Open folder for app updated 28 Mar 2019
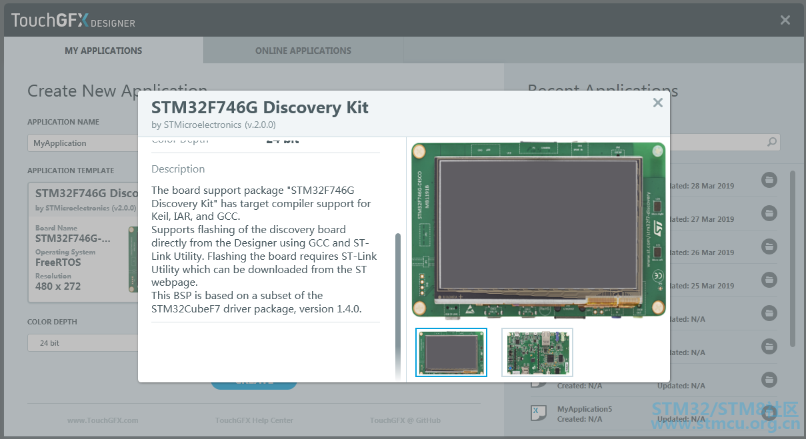Screen dimensions: 806x439 769,180
